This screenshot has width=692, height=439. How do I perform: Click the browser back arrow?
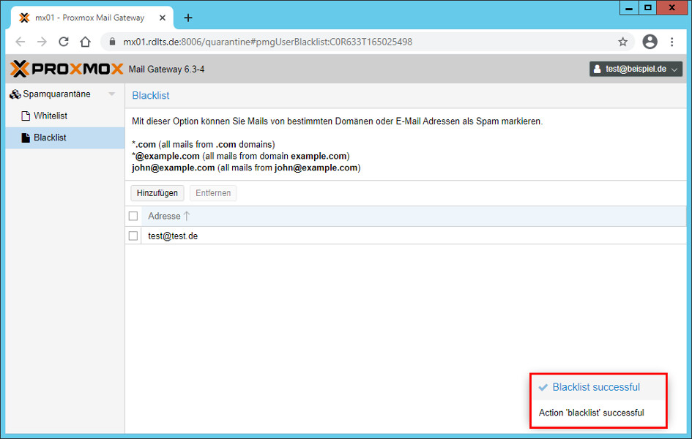tap(21, 42)
